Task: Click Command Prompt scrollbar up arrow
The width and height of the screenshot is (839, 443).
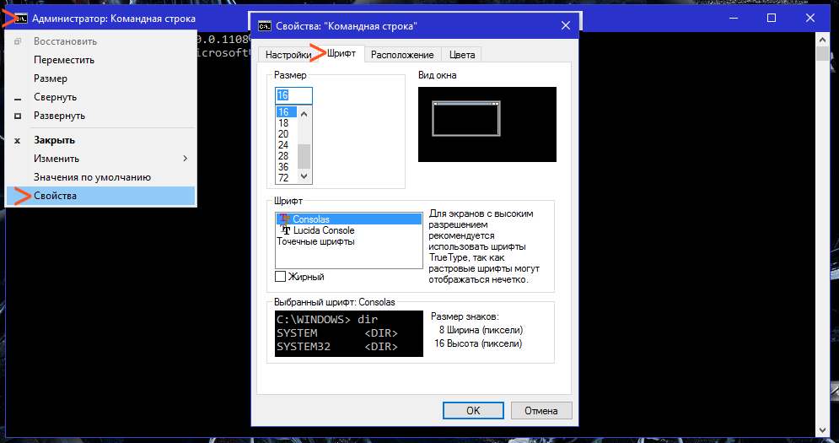Action: coord(823,40)
